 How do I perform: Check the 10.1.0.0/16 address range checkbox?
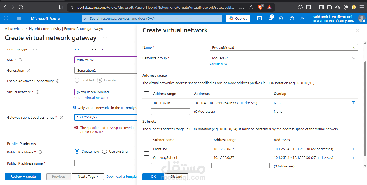(146, 103)
